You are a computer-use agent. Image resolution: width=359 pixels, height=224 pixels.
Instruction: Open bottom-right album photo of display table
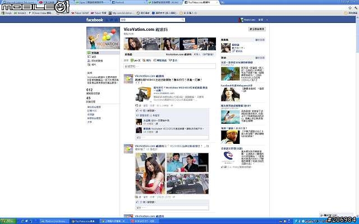coord(187,184)
